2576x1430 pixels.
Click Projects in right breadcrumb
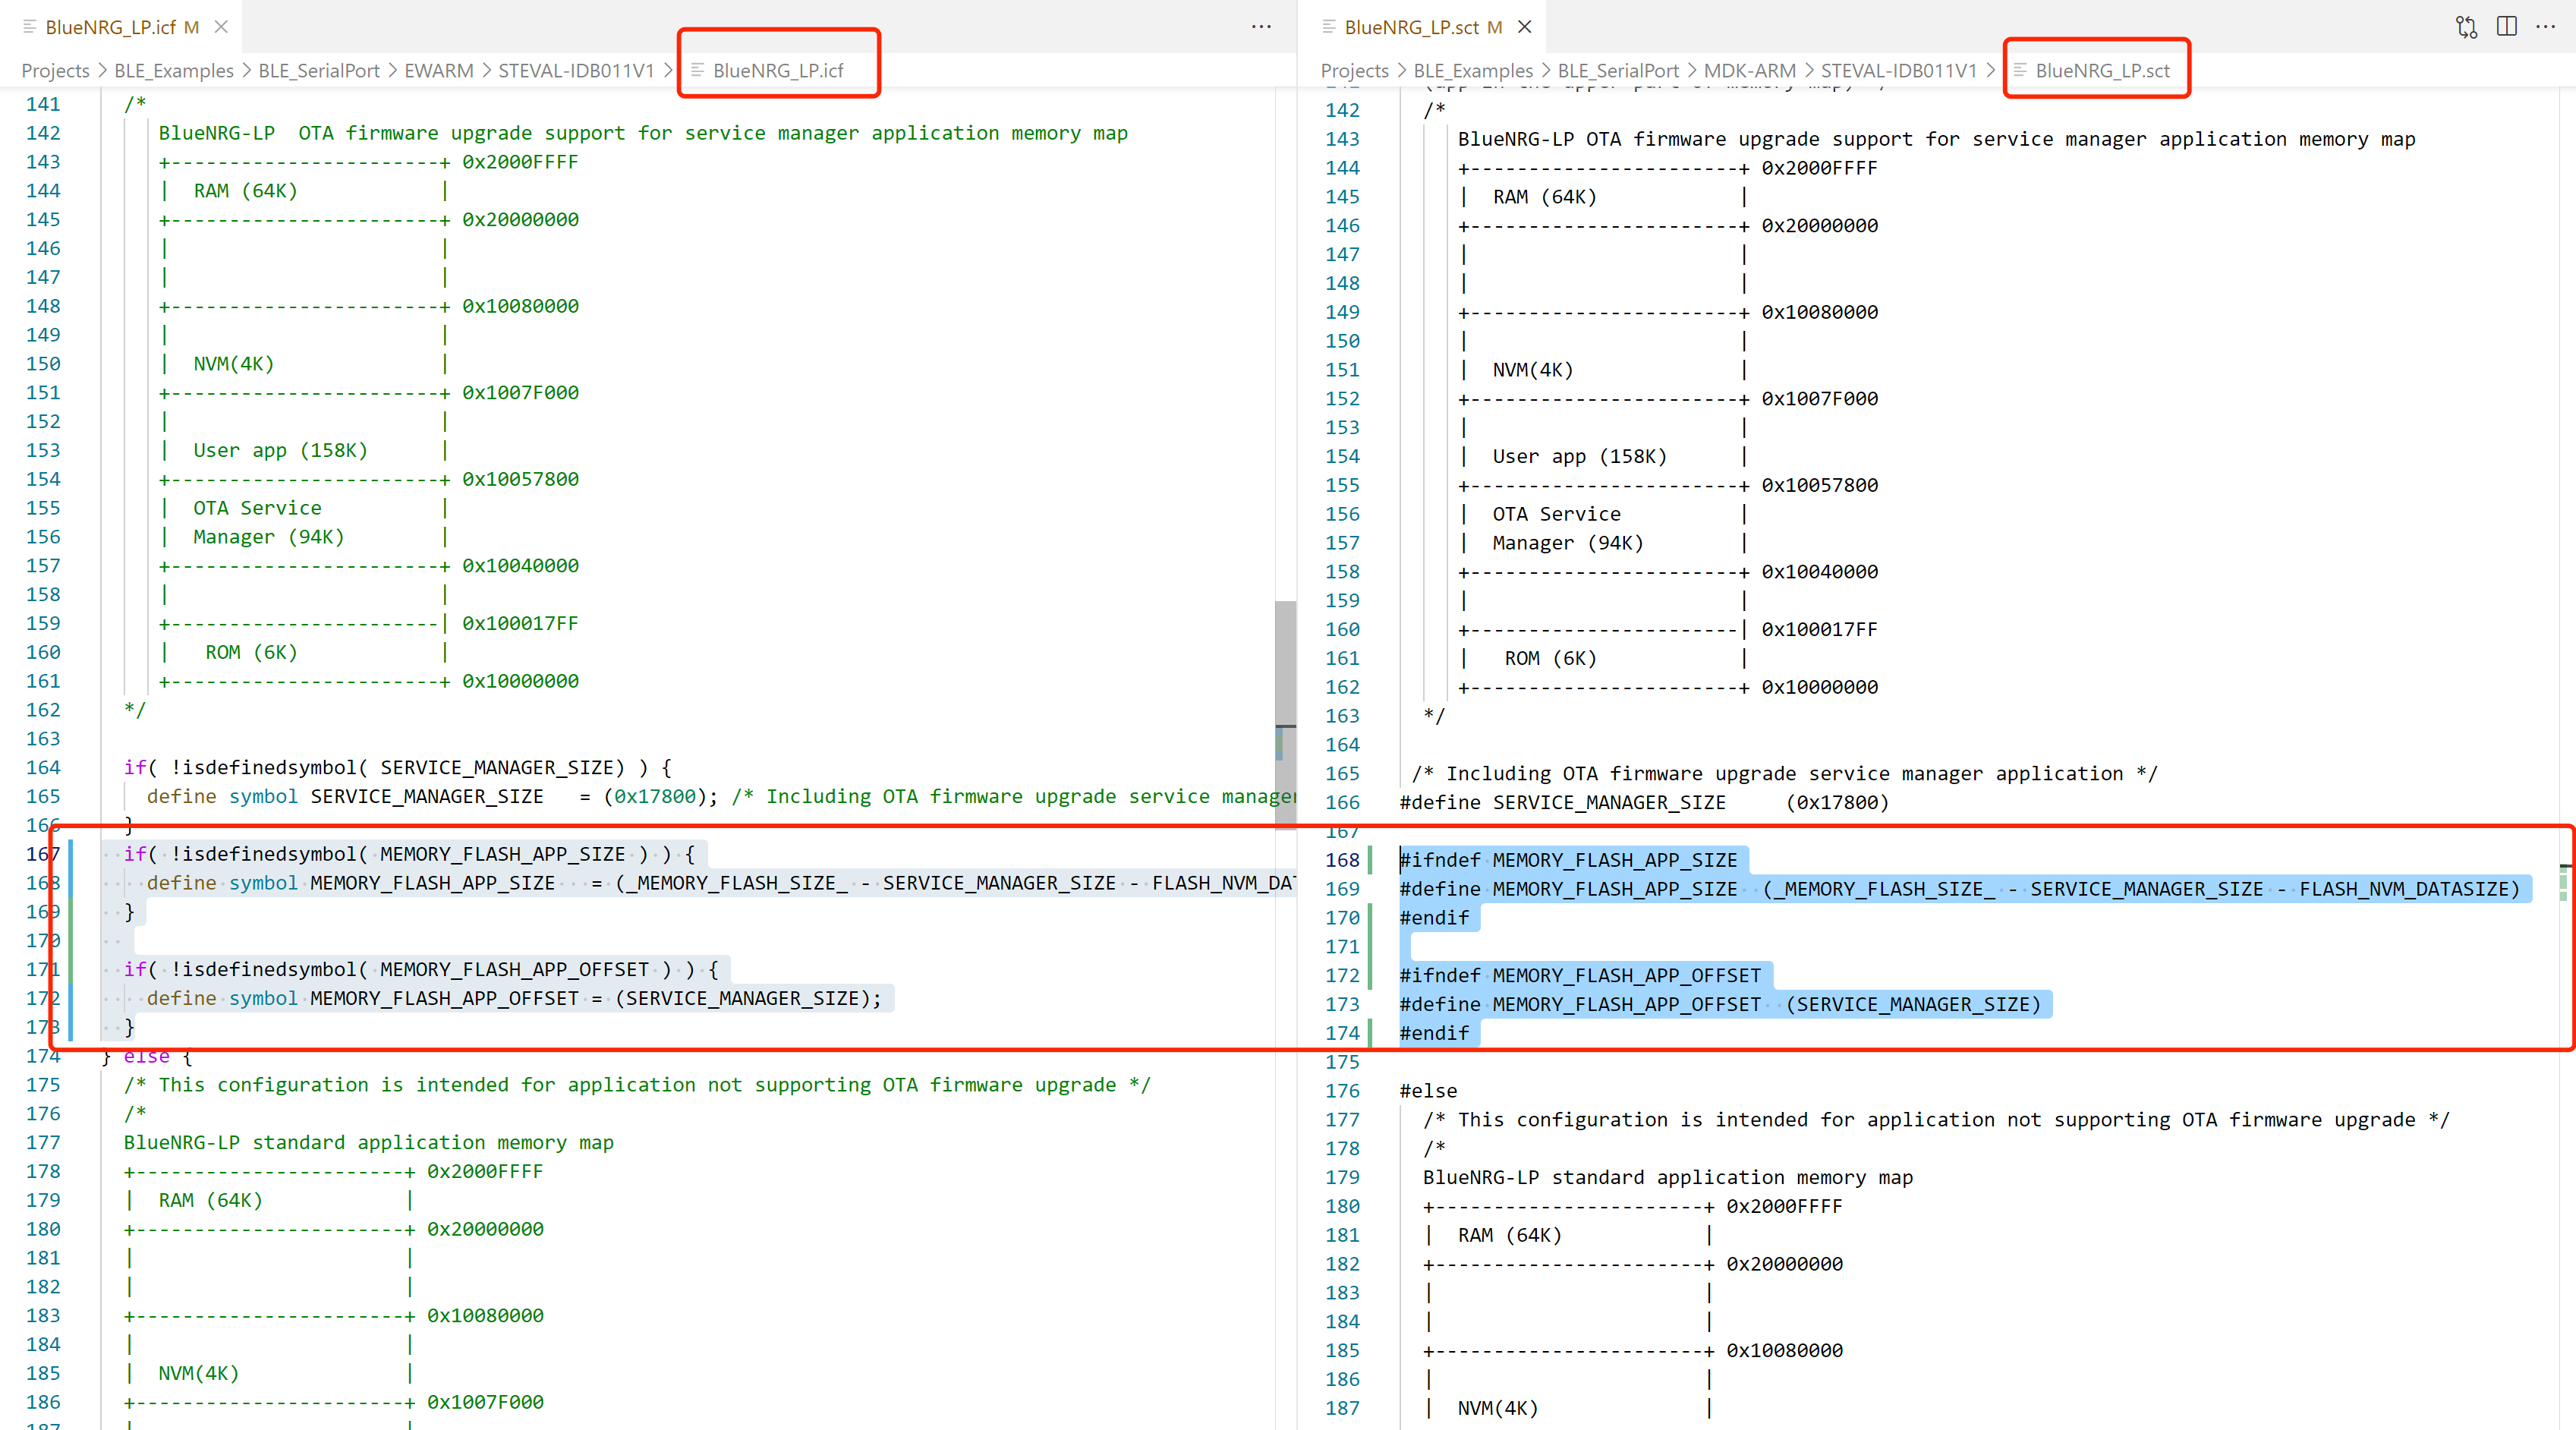click(x=1354, y=71)
